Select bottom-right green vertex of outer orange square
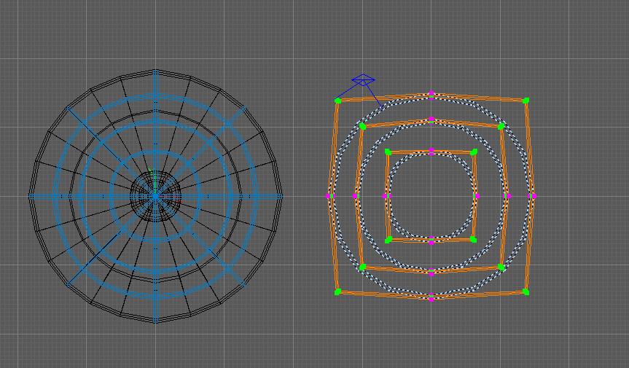 (526, 291)
